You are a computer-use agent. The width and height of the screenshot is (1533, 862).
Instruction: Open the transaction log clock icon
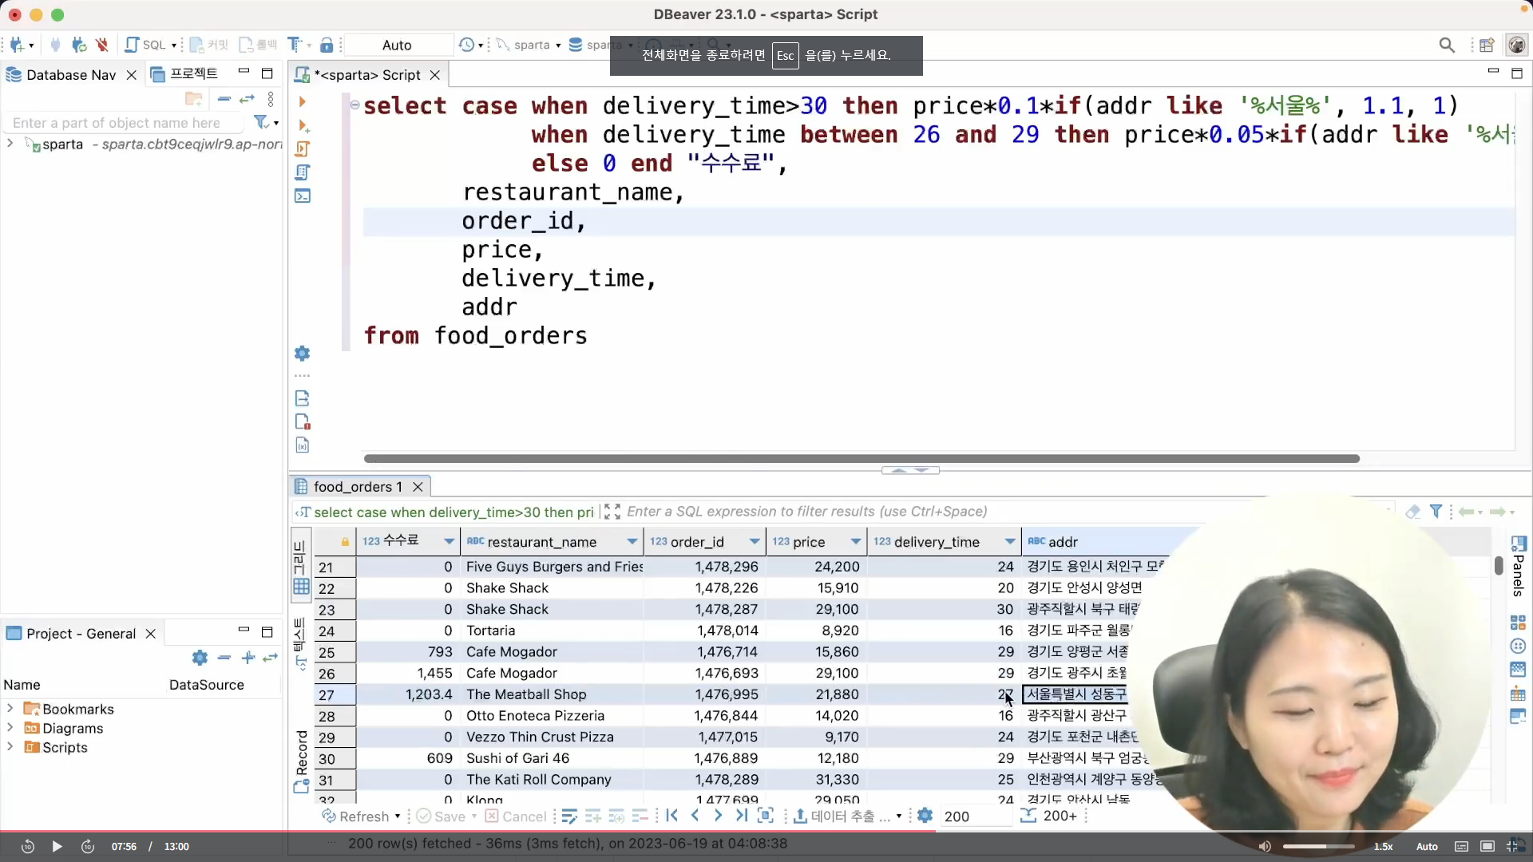click(x=467, y=45)
